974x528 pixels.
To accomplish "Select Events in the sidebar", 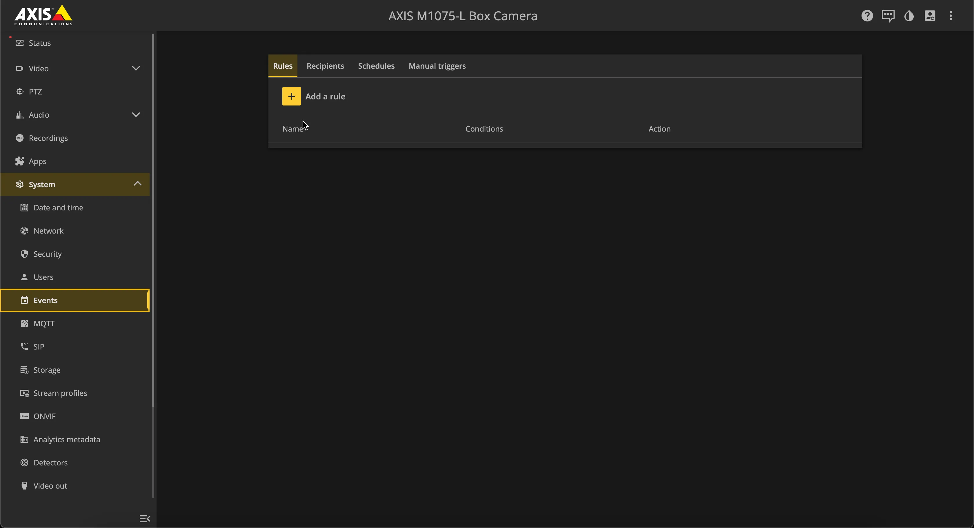I will click(x=75, y=300).
